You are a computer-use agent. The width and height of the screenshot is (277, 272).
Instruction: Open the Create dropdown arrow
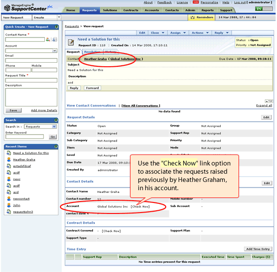tap(59, 17)
